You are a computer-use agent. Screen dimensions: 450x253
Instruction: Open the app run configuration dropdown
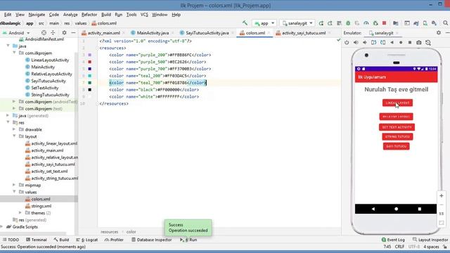coord(264,23)
